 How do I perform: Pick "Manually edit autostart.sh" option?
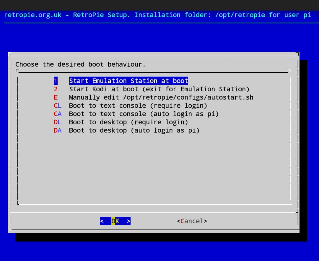161,97
